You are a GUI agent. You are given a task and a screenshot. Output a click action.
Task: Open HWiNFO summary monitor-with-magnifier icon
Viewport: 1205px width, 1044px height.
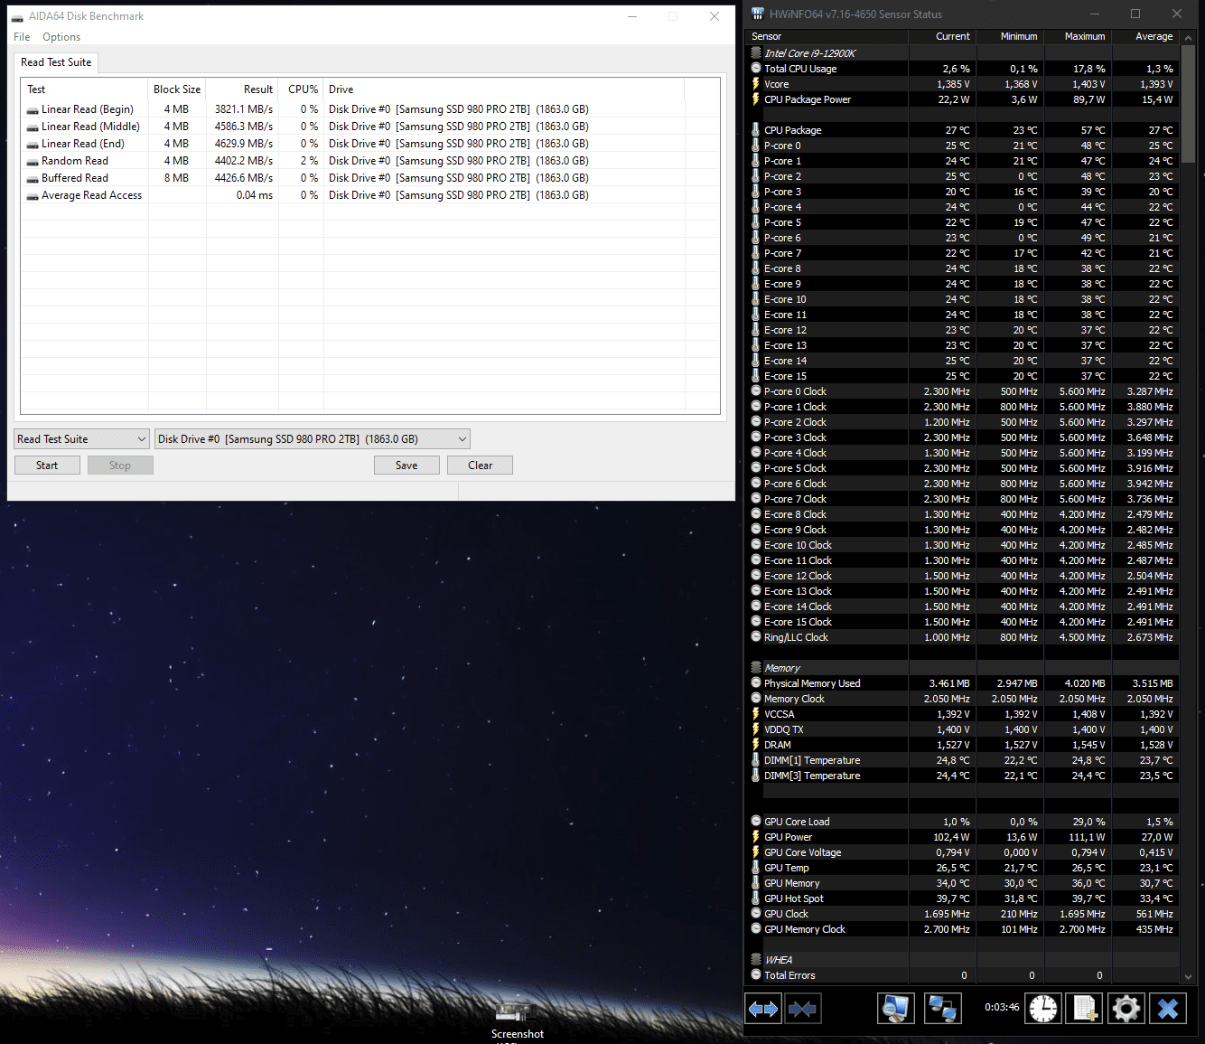coord(896,1008)
